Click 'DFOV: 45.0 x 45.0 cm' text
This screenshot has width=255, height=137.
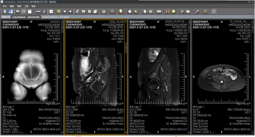pyautogui.click(x=47, y=129)
